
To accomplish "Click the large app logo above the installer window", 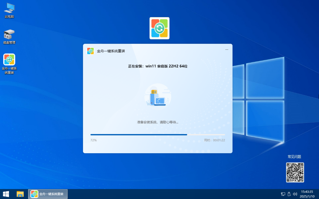I will [x=159, y=28].
